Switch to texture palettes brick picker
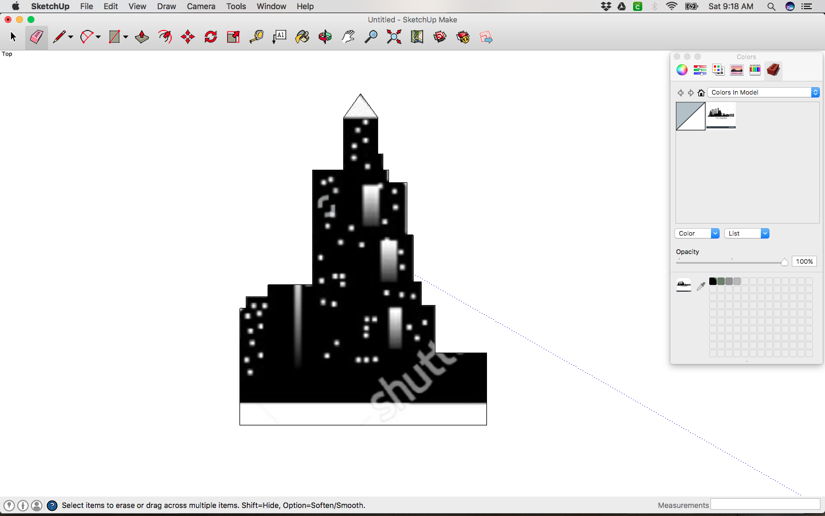Screen dimensions: 825x516 coord(773,70)
